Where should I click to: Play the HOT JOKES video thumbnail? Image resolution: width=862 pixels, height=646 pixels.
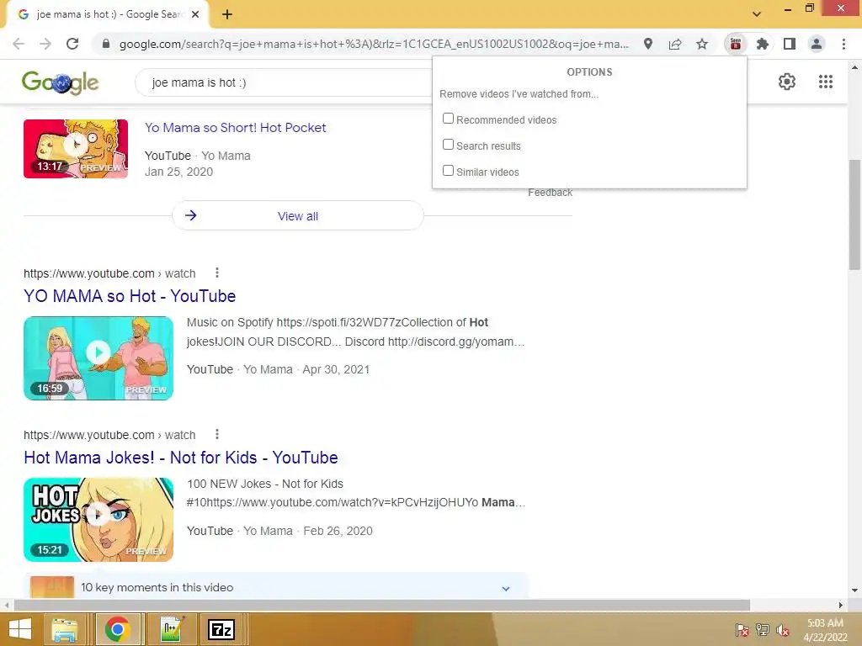pos(98,520)
